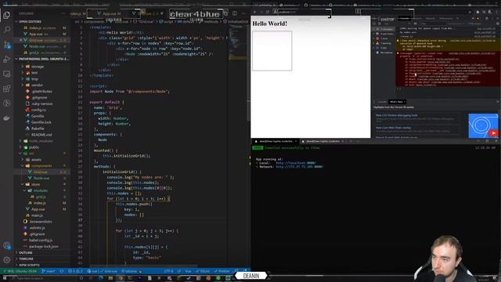The width and height of the screenshot is (501, 282).
Task: Expand the NPM Scripts section
Action: (29, 265)
